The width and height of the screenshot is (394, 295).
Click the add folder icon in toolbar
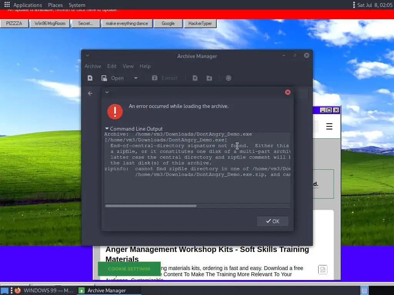pos(209,78)
